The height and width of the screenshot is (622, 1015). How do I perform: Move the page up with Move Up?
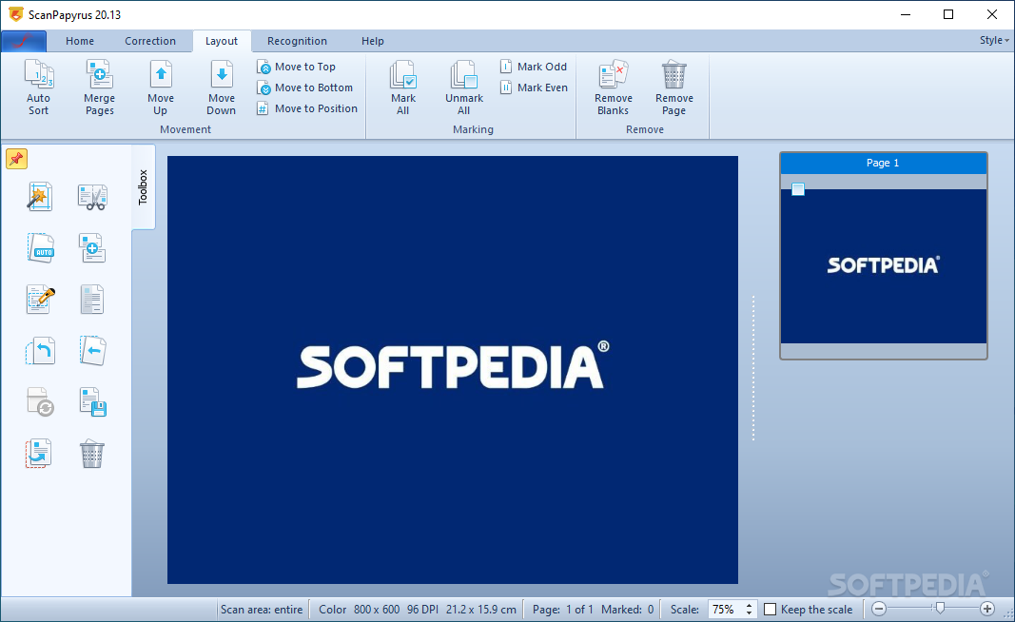click(161, 87)
